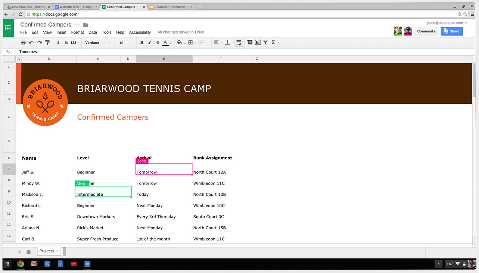The image size is (479, 273).
Task: Open the Chrome bookmark star in address bar
Action: tap(465, 14)
